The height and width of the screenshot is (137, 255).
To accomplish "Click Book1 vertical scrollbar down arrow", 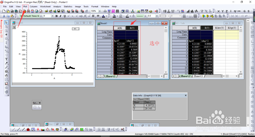I will tap(166, 72).
